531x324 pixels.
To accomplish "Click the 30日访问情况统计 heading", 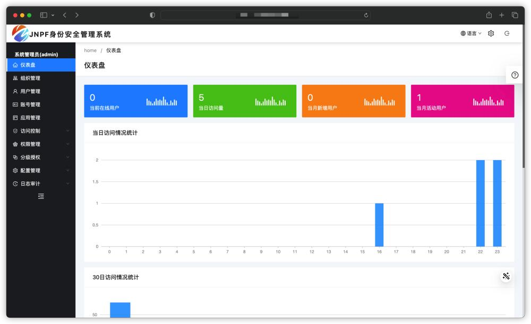I will tap(115, 277).
